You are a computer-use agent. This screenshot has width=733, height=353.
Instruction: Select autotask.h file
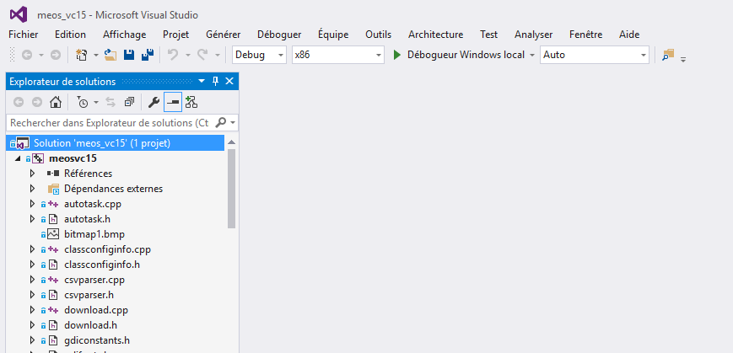pyautogui.click(x=88, y=219)
